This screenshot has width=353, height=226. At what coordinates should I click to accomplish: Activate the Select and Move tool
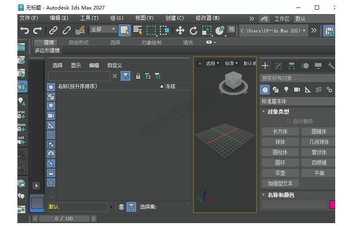pyautogui.click(x=180, y=30)
